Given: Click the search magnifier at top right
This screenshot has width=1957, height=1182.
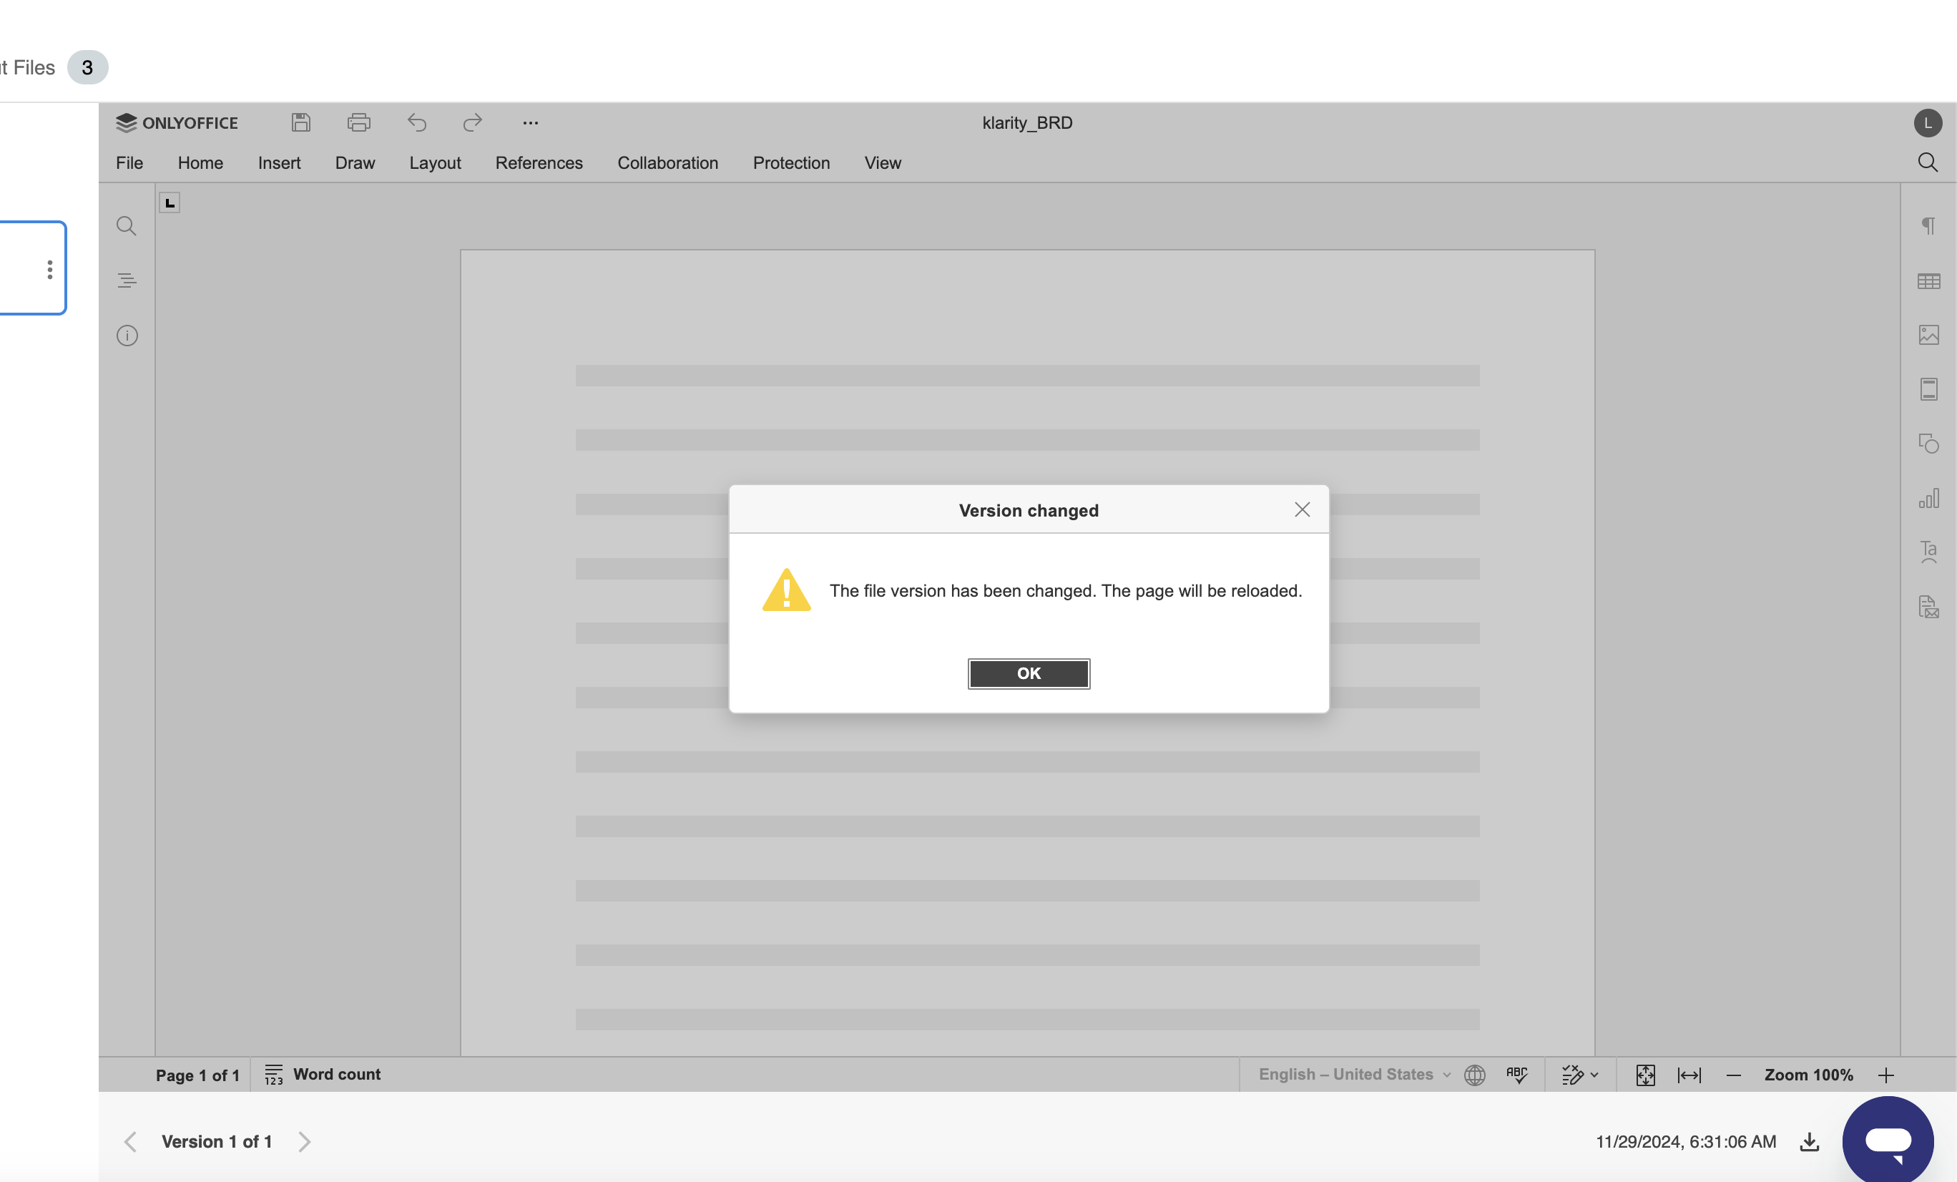Looking at the screenshot, I should coord(1928,163).
